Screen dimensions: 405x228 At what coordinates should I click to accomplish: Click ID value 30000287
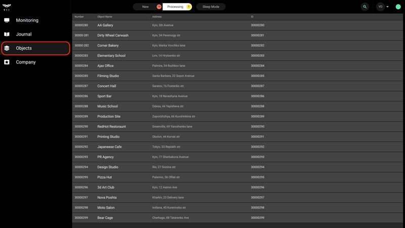[258, 86]
